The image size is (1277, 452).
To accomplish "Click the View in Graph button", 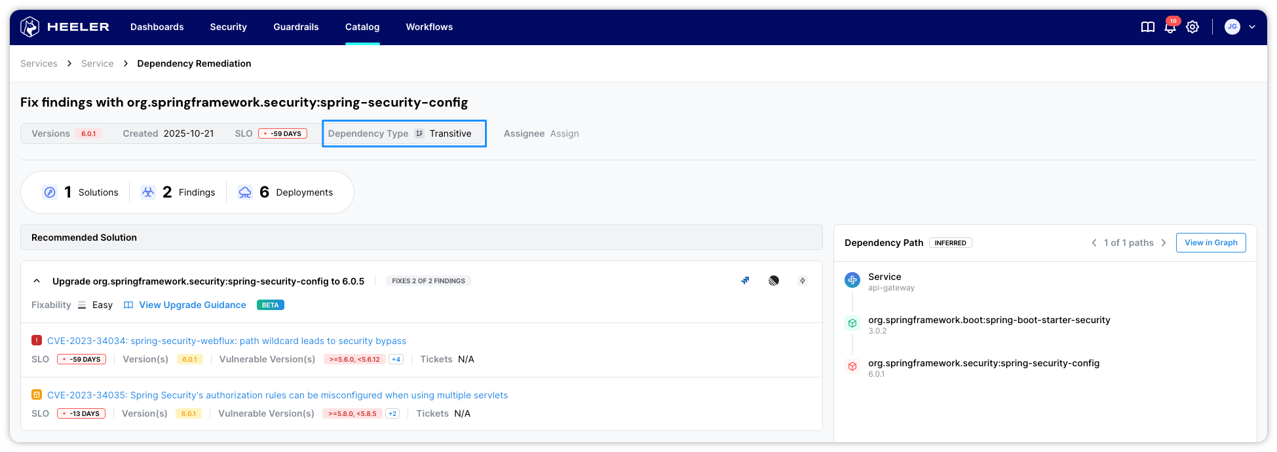I will [1210, 243].
